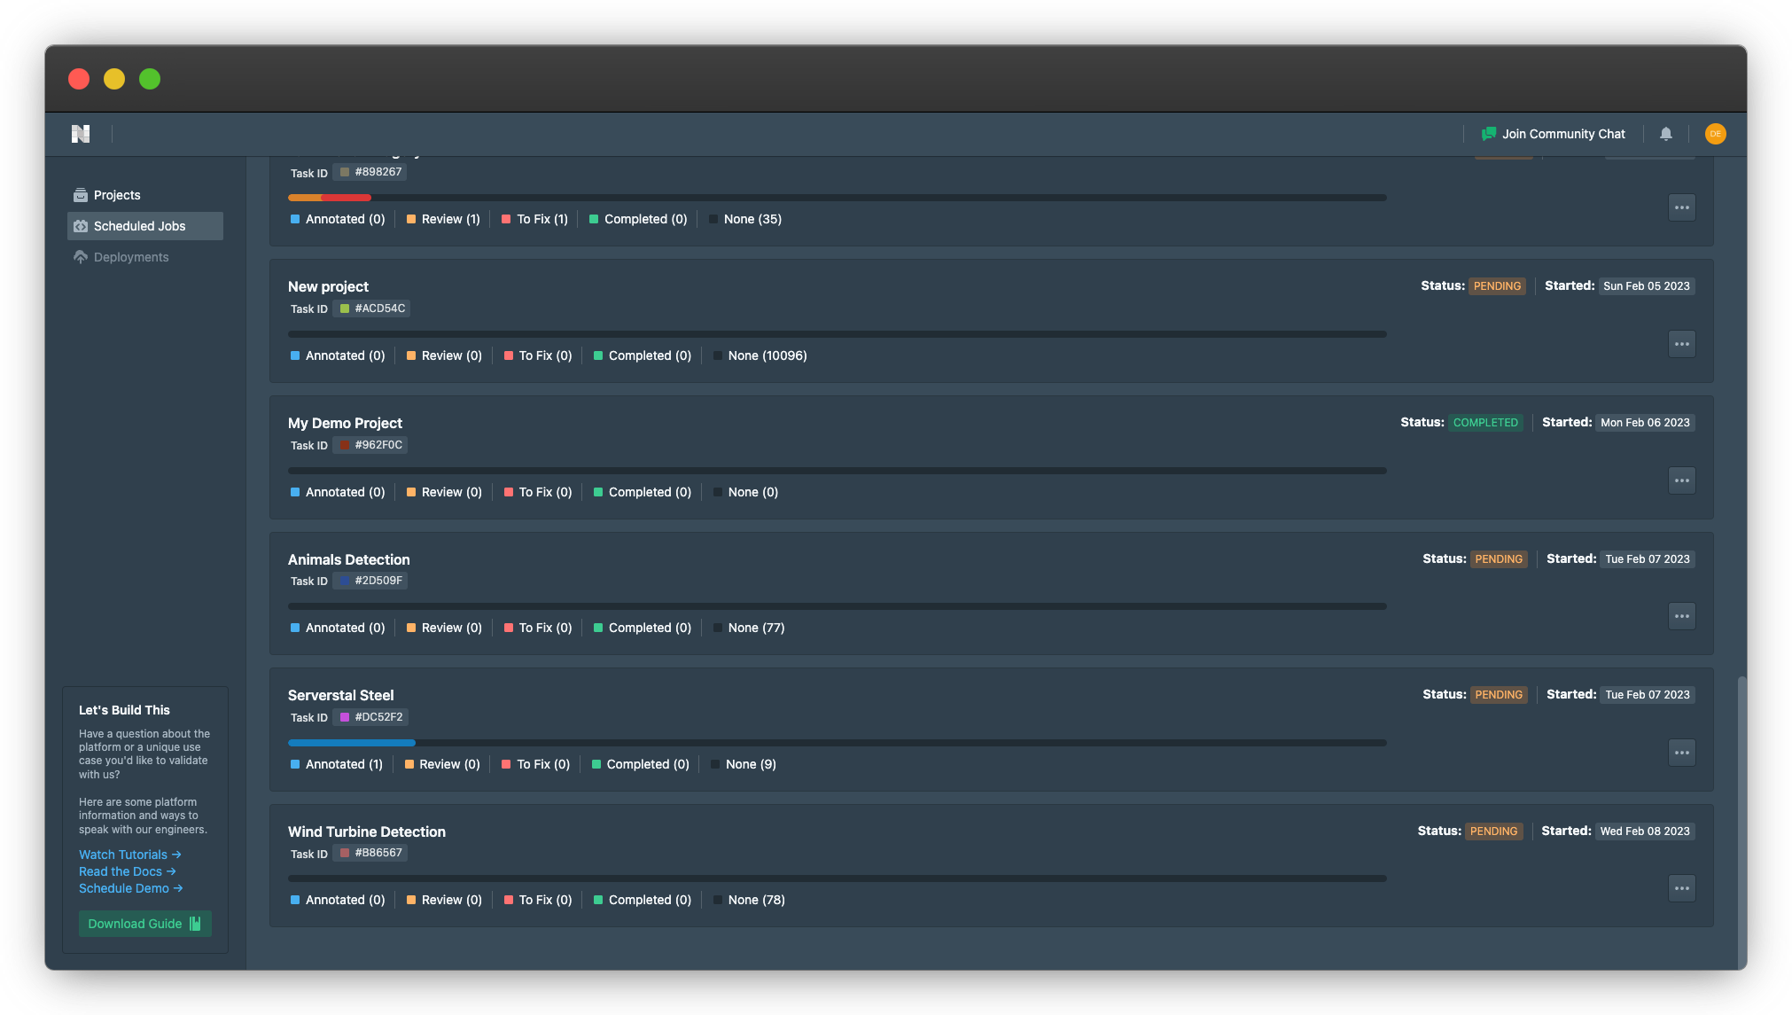
Task: Click the None (78) legend in Wind Turbine Detection
Action: tap(749, 900)
